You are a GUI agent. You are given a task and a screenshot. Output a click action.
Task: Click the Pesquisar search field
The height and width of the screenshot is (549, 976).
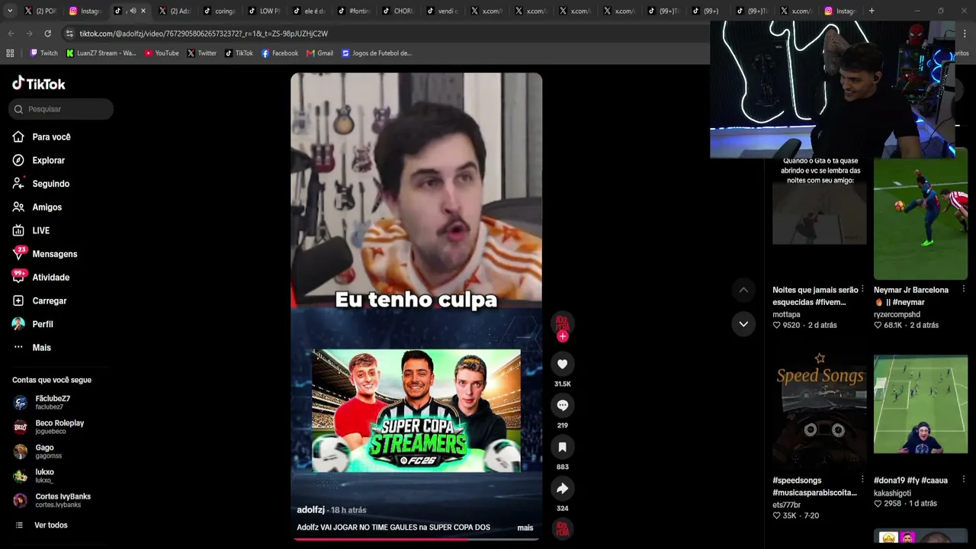[61, 109]
